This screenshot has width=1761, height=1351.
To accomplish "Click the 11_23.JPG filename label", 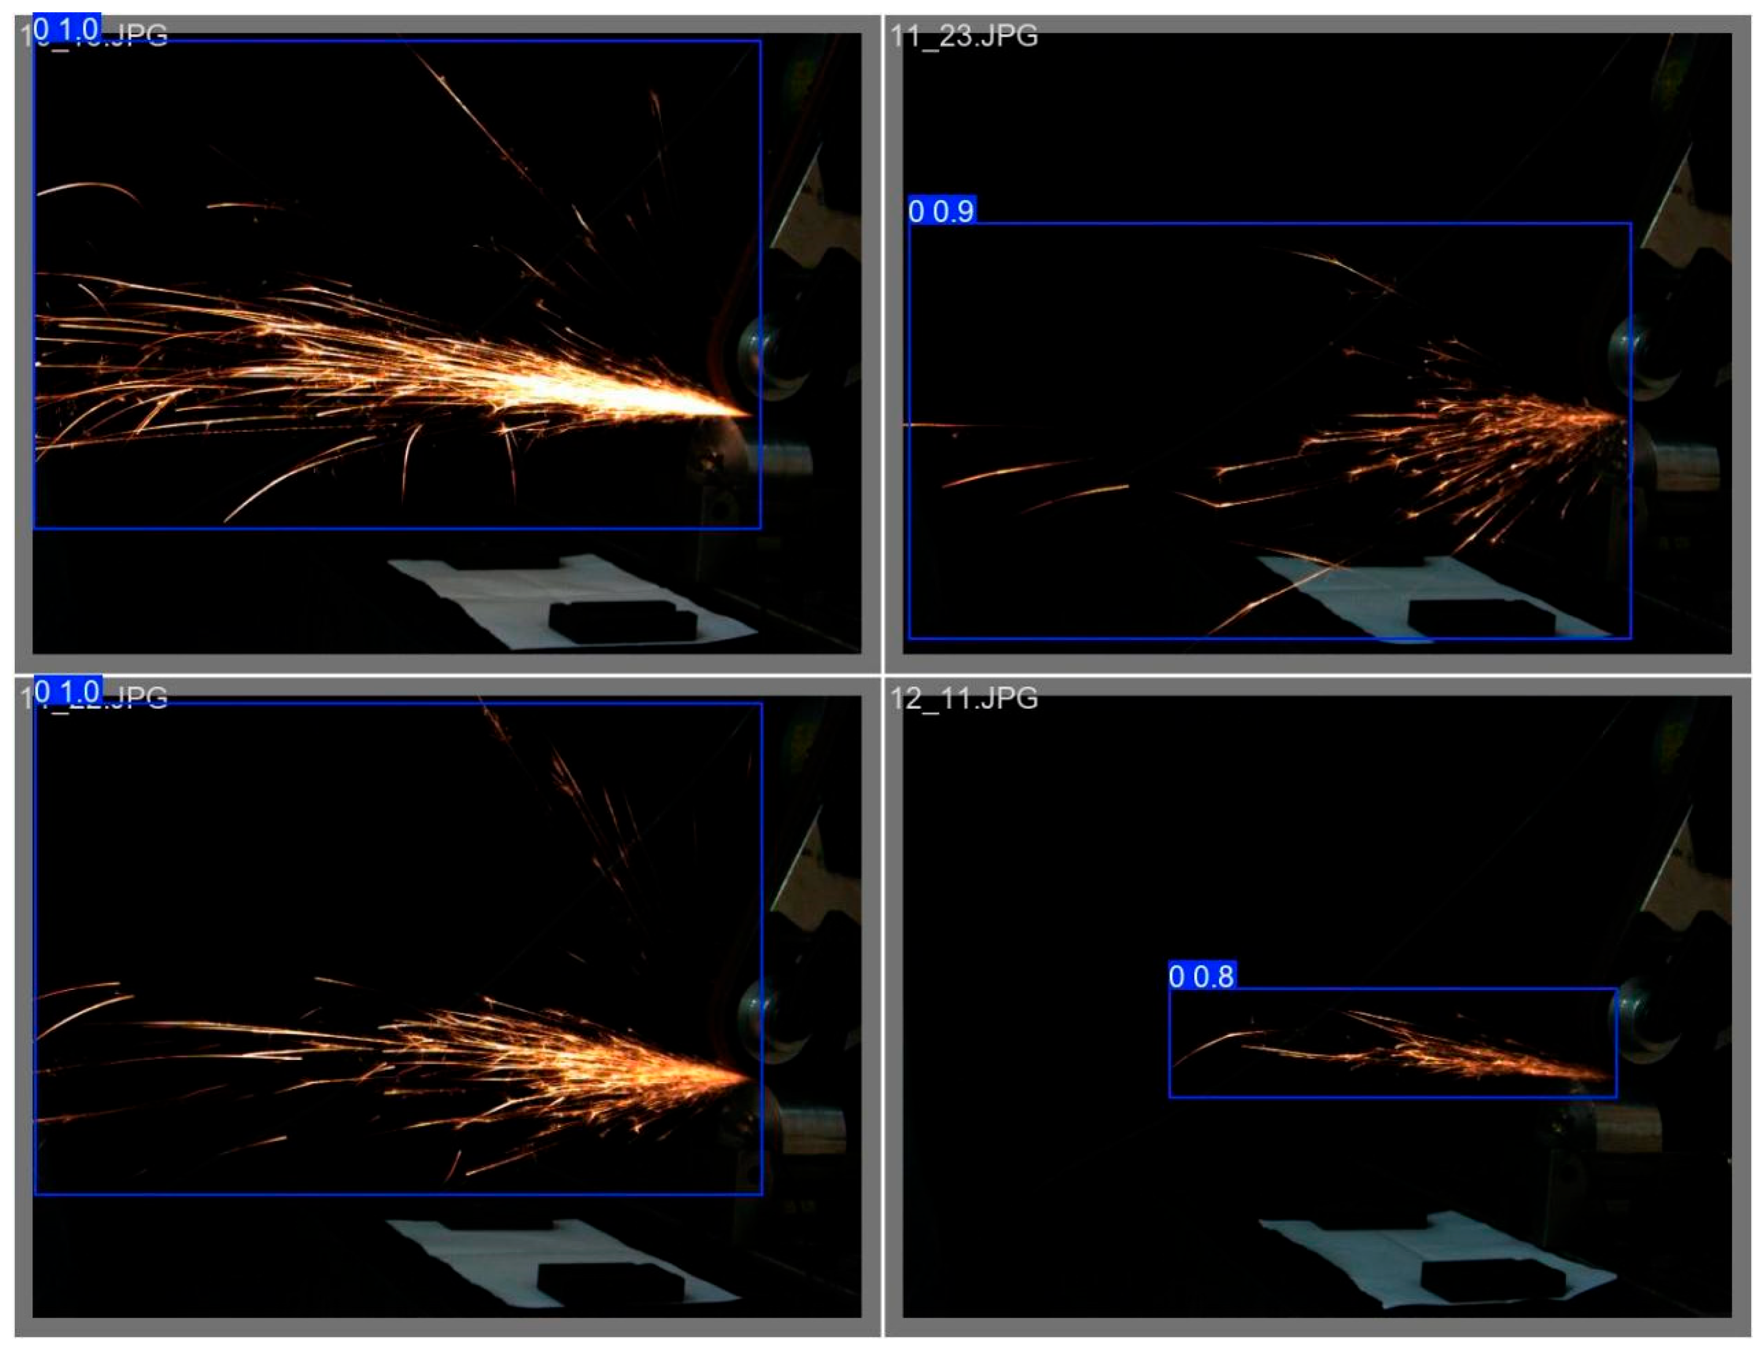I will (x=963, y=36).
